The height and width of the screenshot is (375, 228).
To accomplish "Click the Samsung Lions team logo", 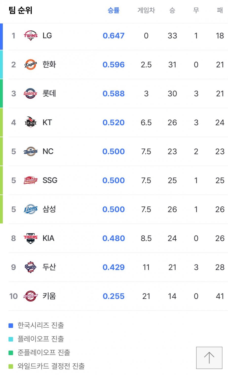I will click(x=31, y=209).
